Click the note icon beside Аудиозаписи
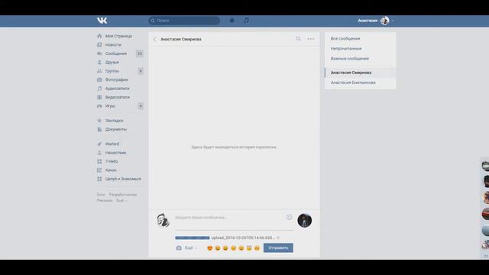 (x=99, y=89)
